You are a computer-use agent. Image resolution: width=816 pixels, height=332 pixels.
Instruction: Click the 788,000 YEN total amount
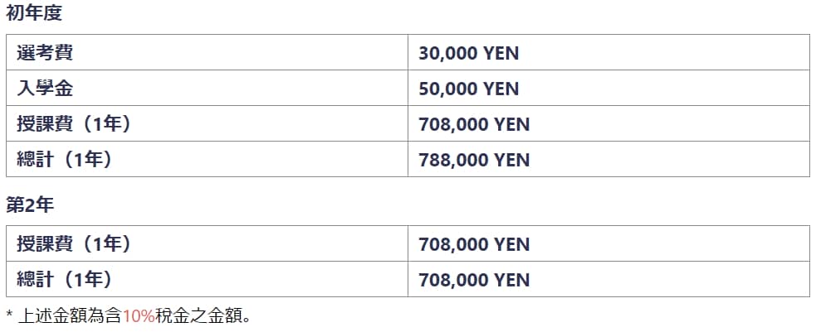click(x=474, y=160)
